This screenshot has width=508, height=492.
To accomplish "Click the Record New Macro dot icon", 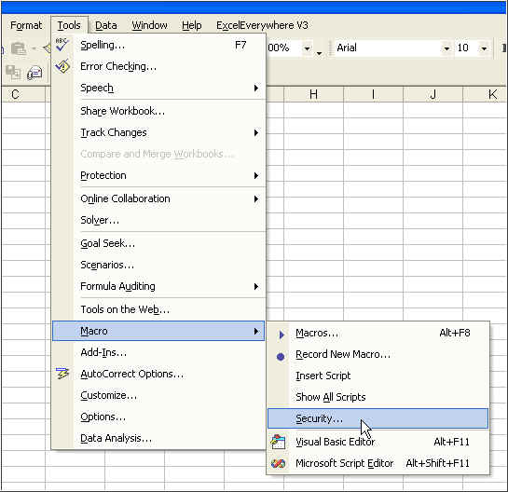I will pos(281,356).
